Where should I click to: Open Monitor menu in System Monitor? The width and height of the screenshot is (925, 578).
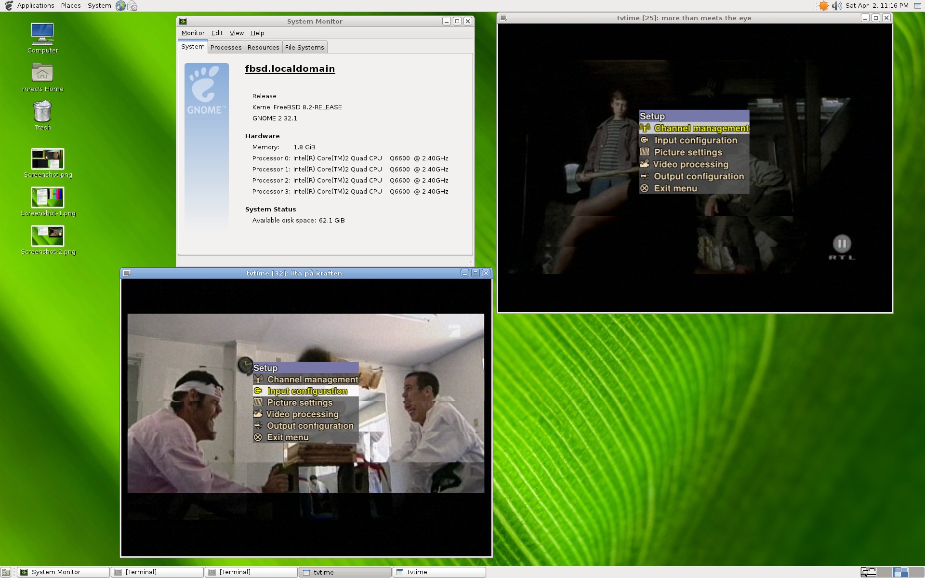coord(193,33)
